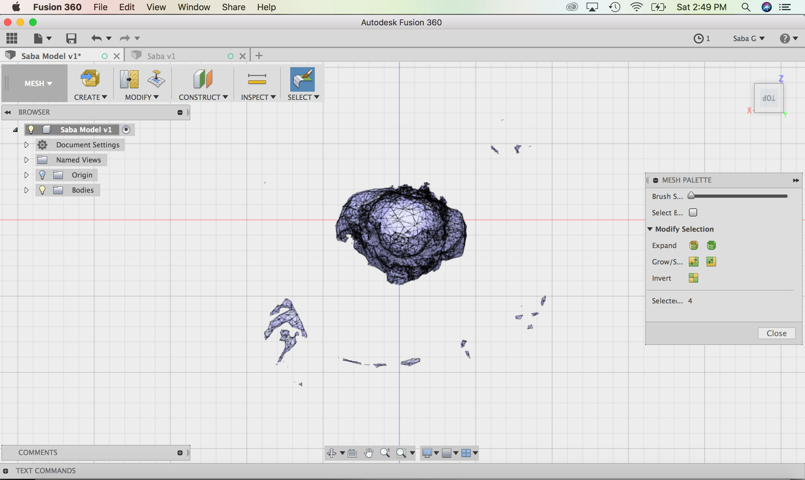Collapse the Modify Selection section
Viewport: 805px width, 480px height.
[650, 229]
